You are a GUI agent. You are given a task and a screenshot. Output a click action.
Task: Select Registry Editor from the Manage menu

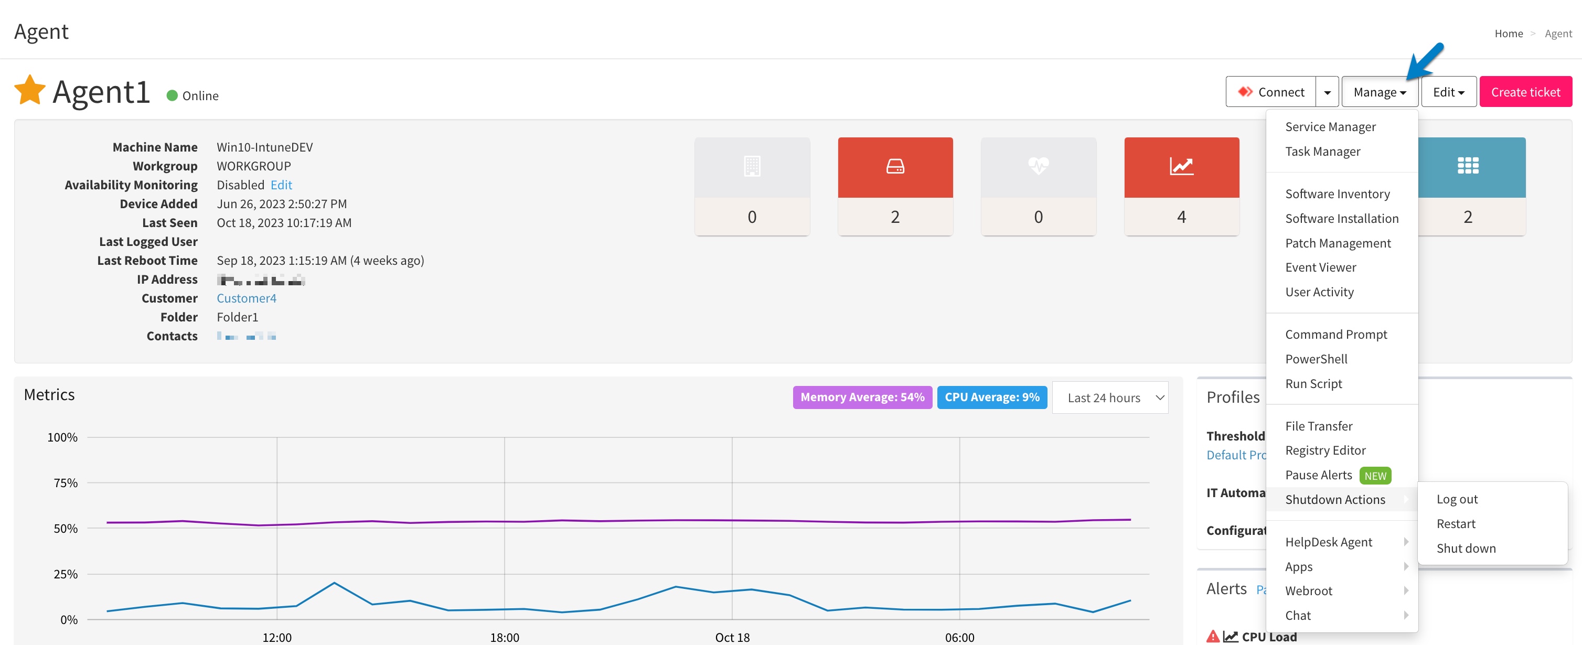[1326, 450]
